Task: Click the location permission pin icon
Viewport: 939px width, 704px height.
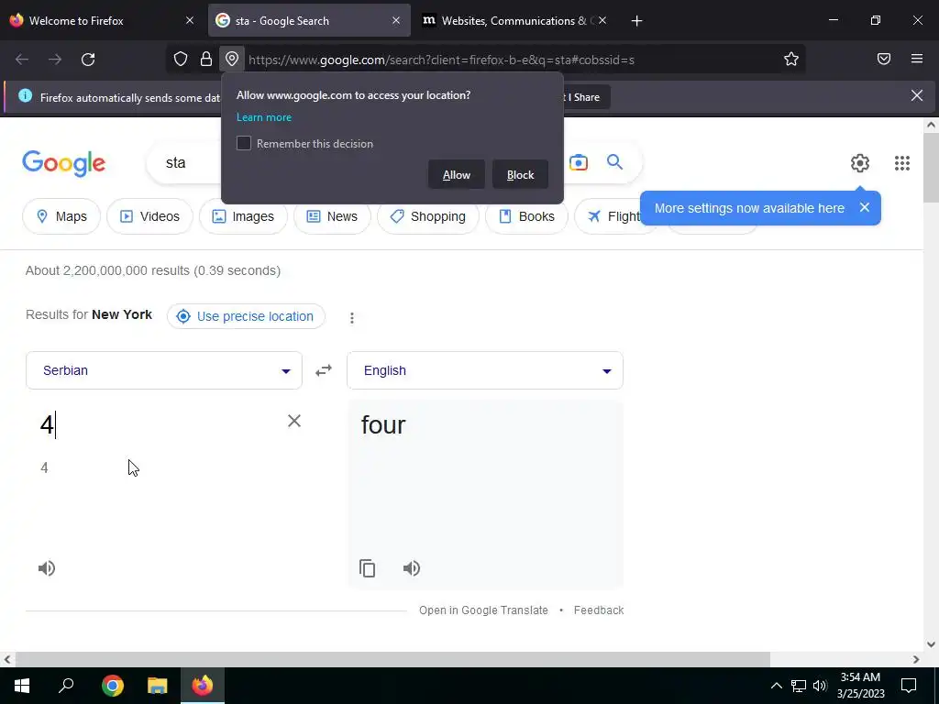Action: 232,59
